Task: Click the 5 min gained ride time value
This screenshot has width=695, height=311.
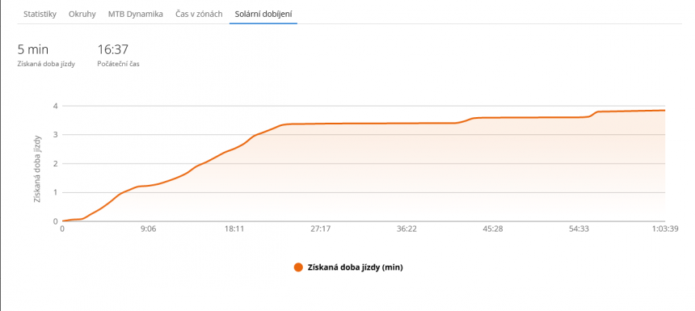Action: tap(33, 49)
